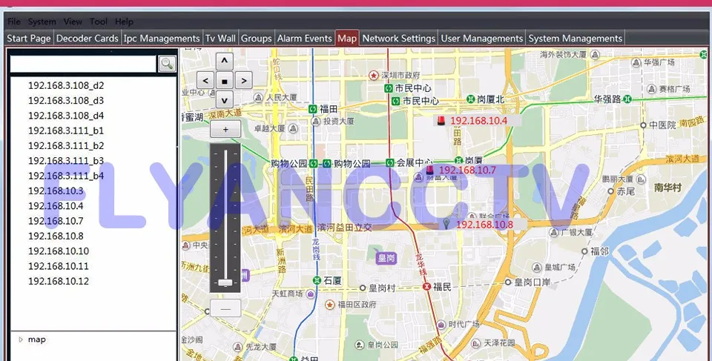Screen dimensions: 712x361
Task: Switch to the Ipc Managements tab
Action: [162, 38]
